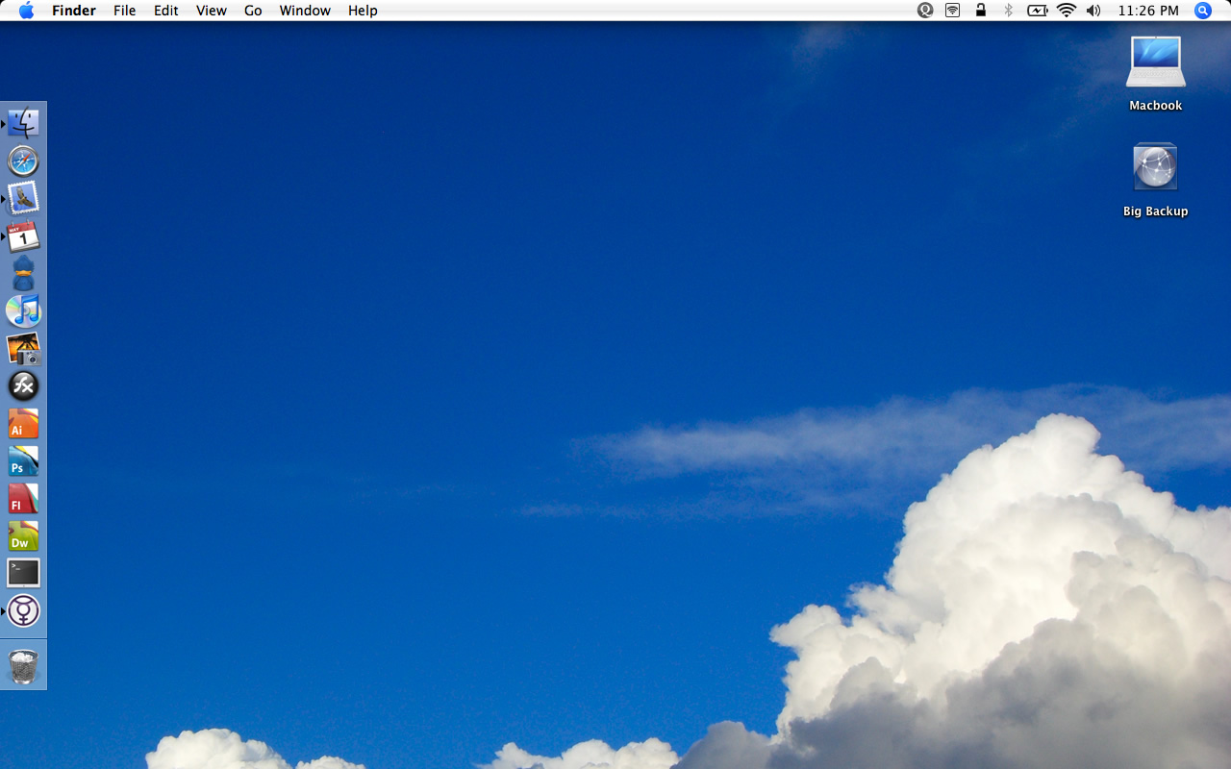Open iCal calendar in the Dock
This screenshot has height=769, width=1231.
coord(23,236)
